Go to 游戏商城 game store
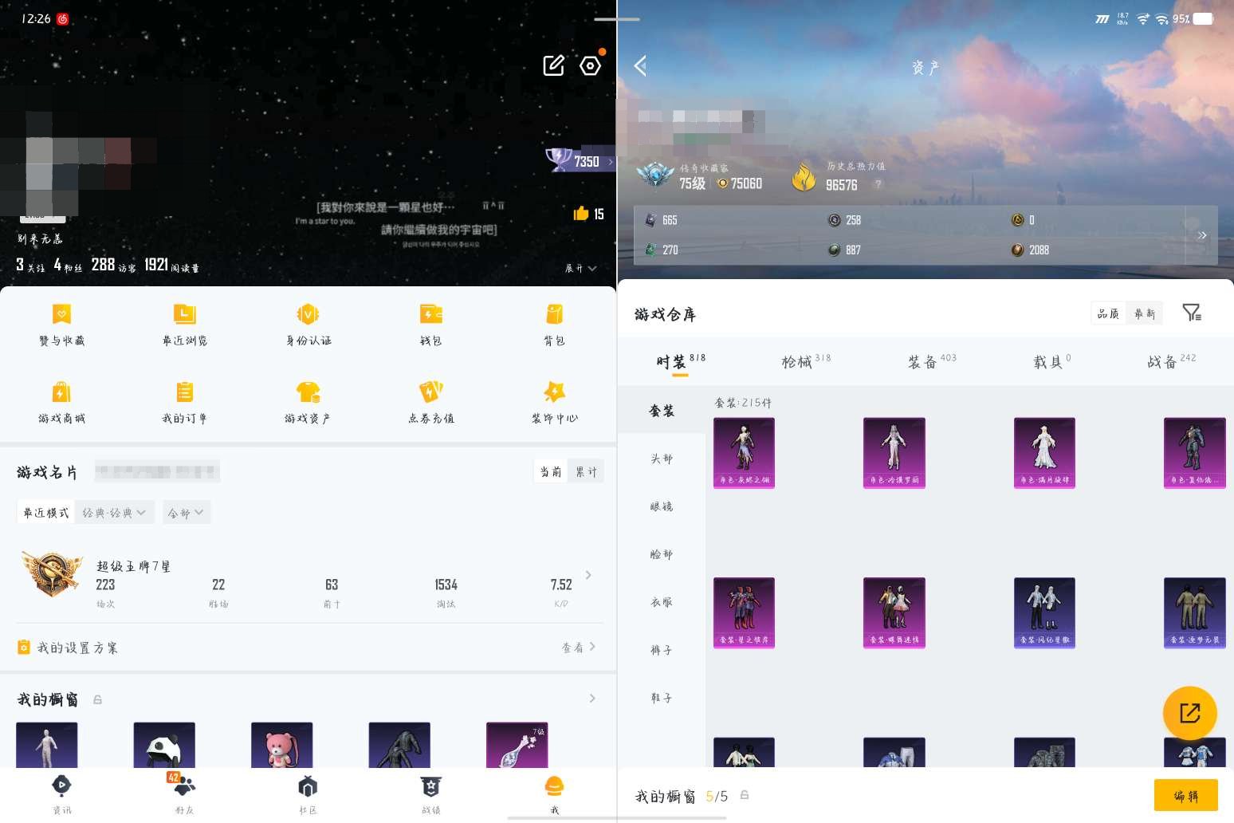This screenshot has height=823, width=1234. pyautogui.click(x=61, y=403)
